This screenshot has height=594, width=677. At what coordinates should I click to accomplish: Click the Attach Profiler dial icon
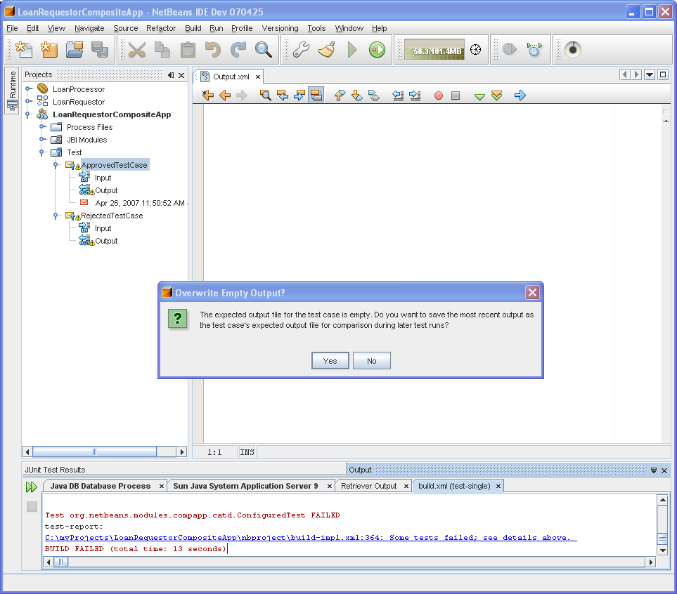coord(572,50)
